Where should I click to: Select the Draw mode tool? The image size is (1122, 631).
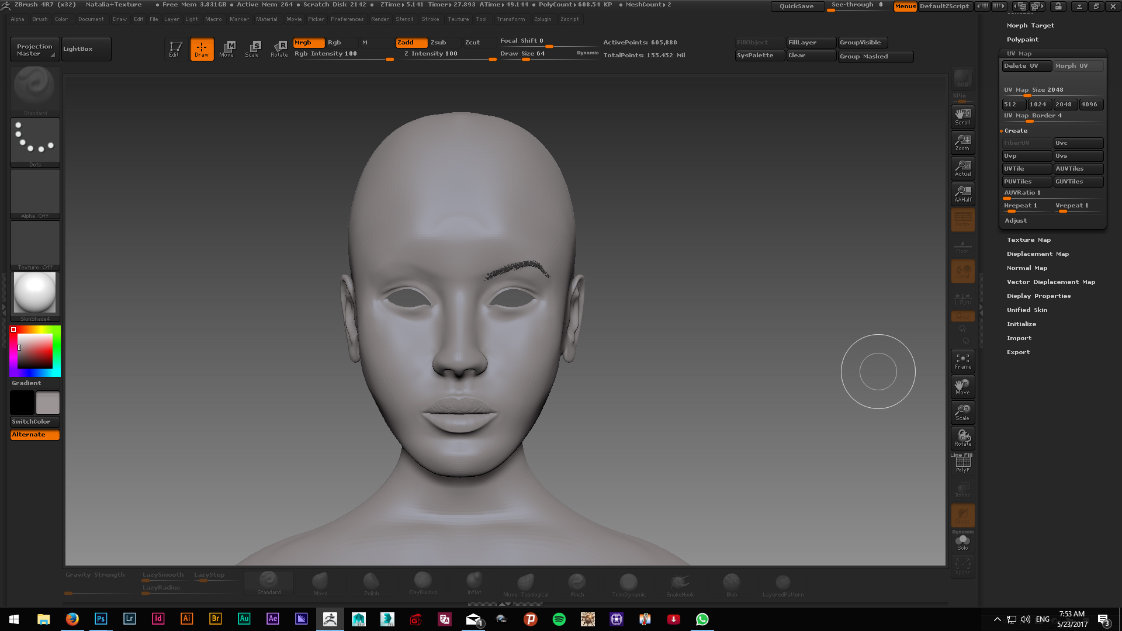pos(202,49)
